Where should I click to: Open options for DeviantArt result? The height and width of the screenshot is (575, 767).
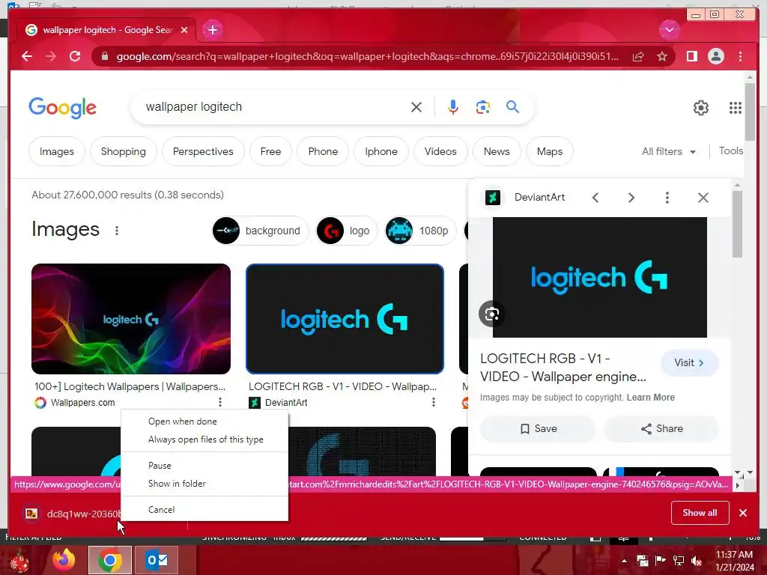(434, 402)
